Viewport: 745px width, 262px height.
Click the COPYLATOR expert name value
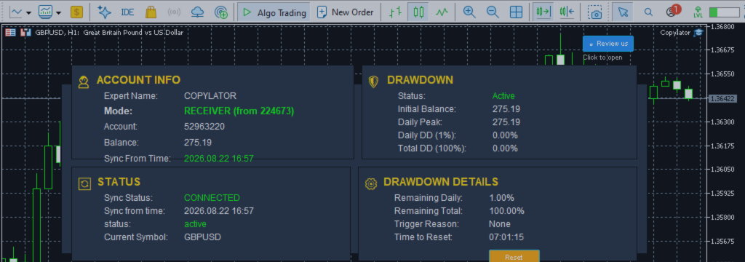pos(210,95)
